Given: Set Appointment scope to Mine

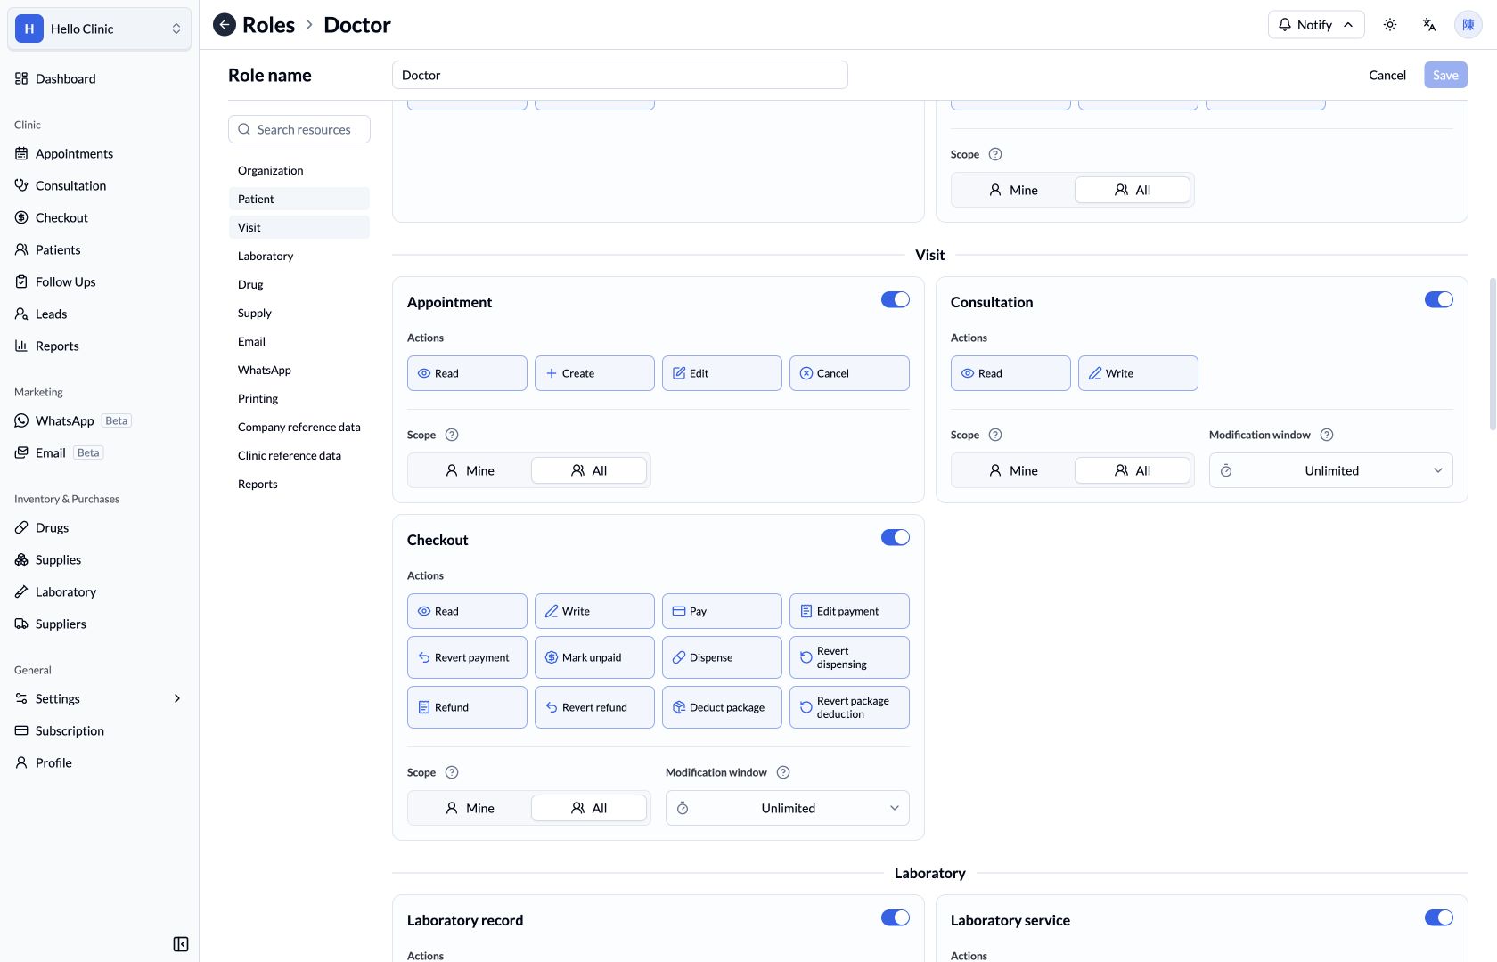Looking at the screenshot, I should point(470,470).
